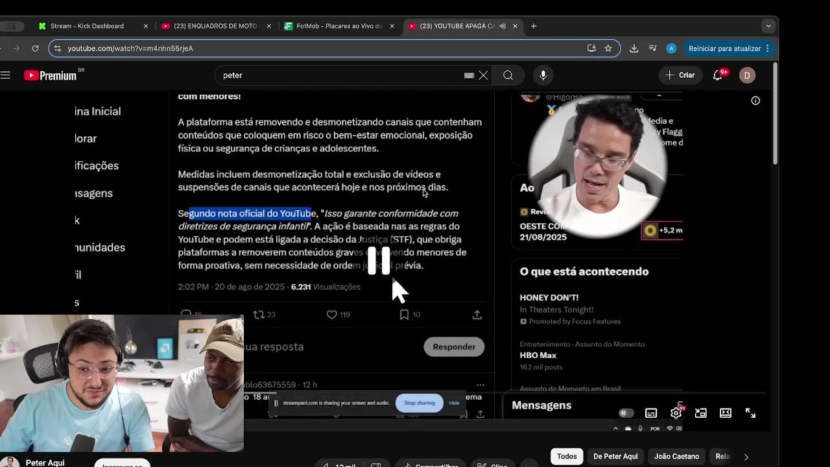View site information icon in address bar
830x467 pixels.
(58, 48)
